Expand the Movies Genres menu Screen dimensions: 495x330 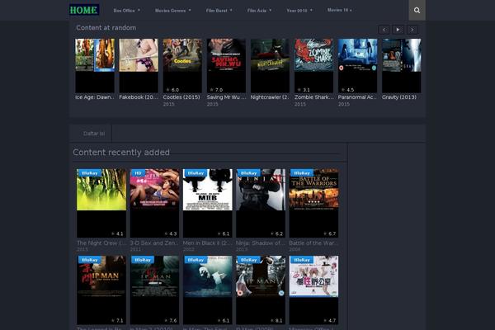tap(173, 11)
